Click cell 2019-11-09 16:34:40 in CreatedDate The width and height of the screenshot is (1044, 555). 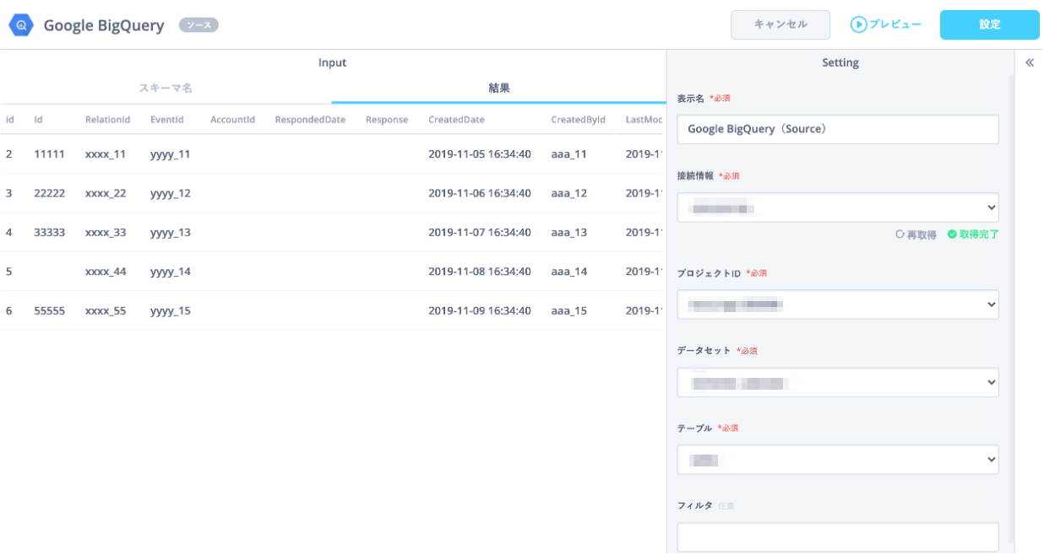(x=480, y=310)
